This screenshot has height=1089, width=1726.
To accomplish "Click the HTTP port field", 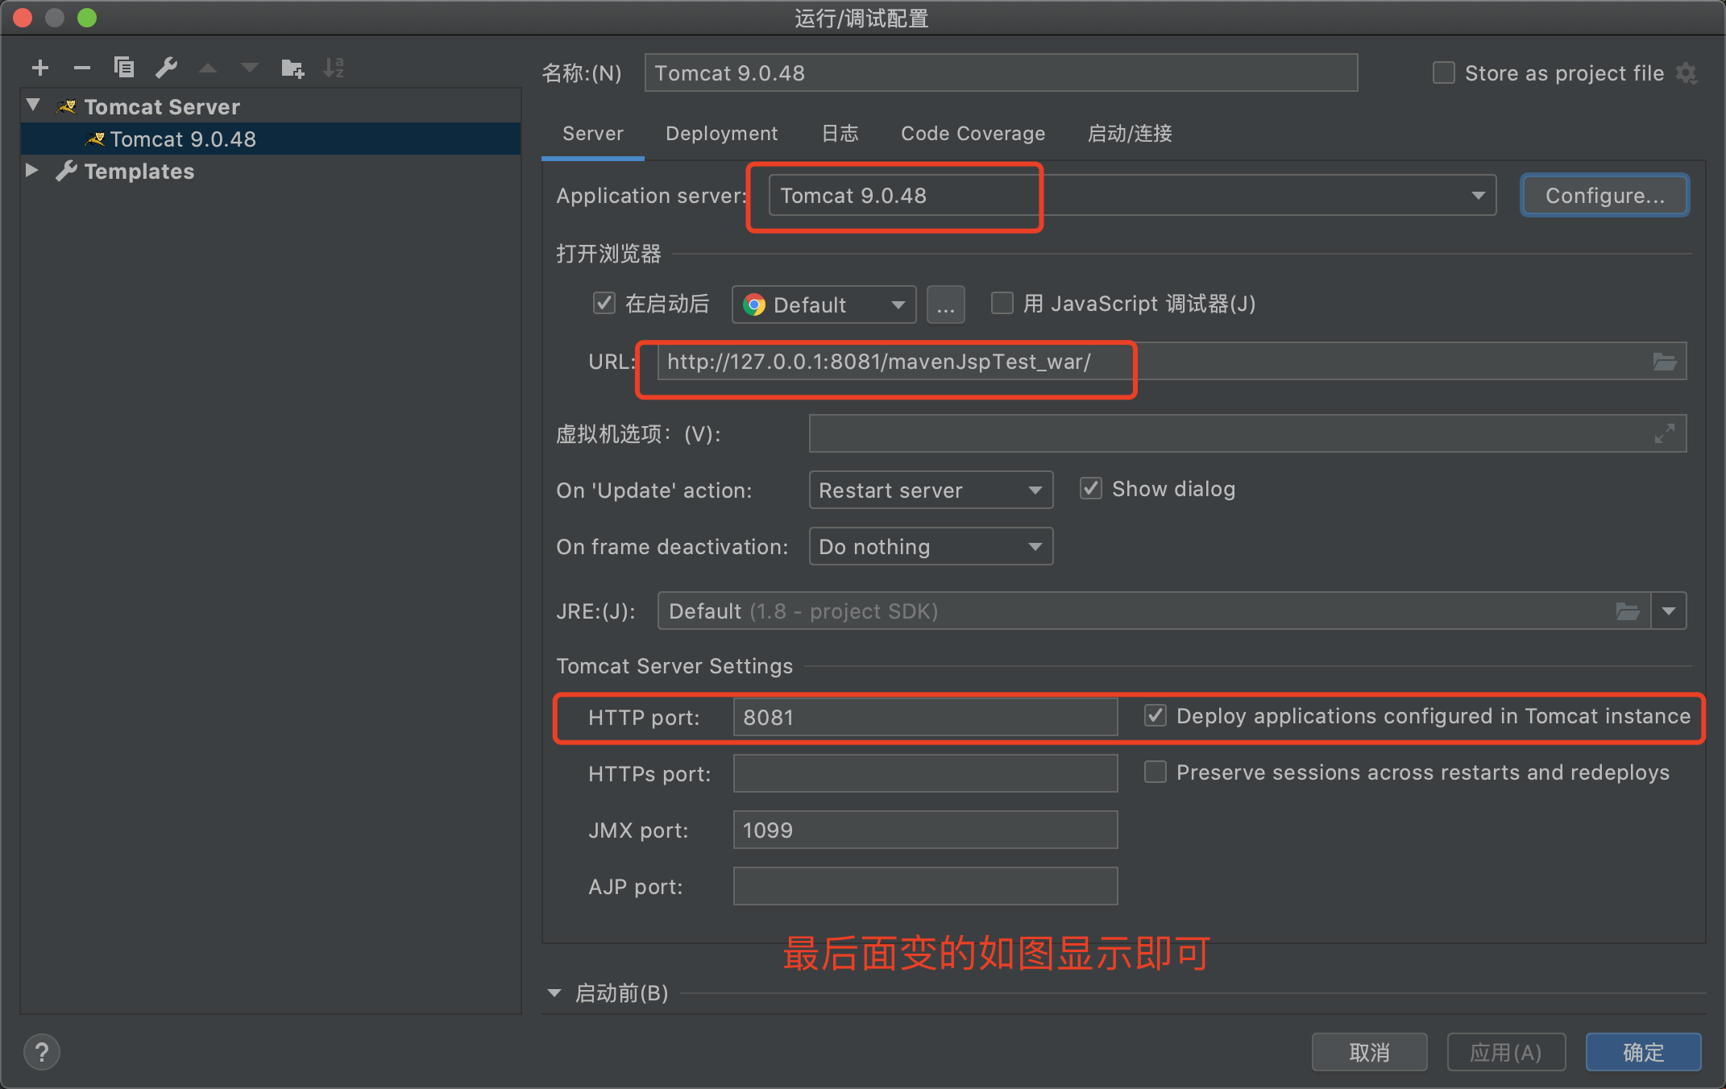I will click(925, 717).
